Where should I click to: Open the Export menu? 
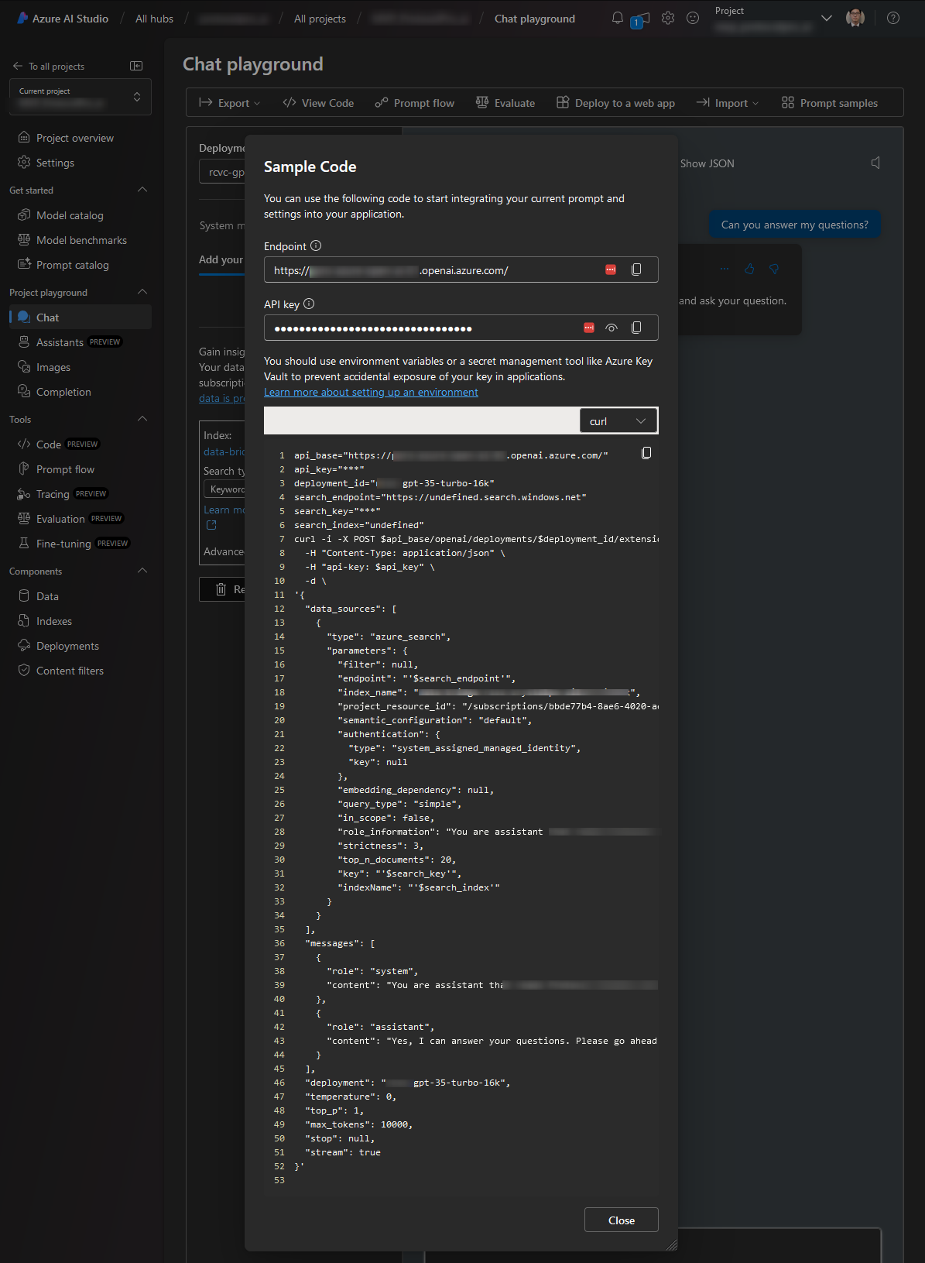click(230, 103)
